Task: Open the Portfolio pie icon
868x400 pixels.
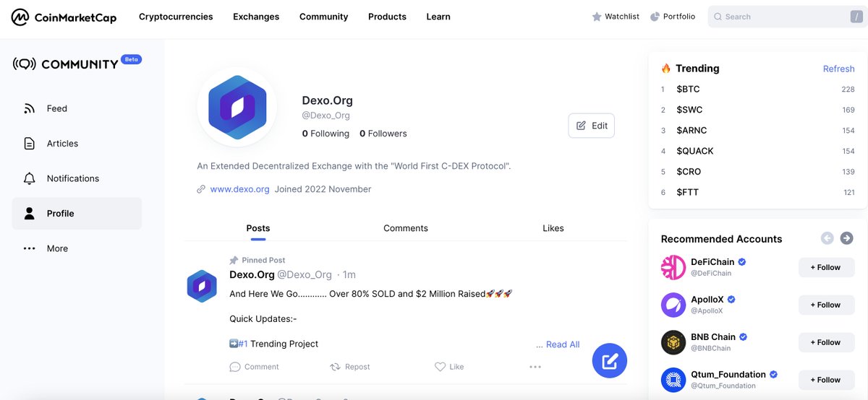Action: [x=655, y=17]
